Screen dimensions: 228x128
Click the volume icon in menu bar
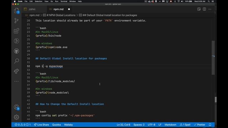tap(182, 1)
